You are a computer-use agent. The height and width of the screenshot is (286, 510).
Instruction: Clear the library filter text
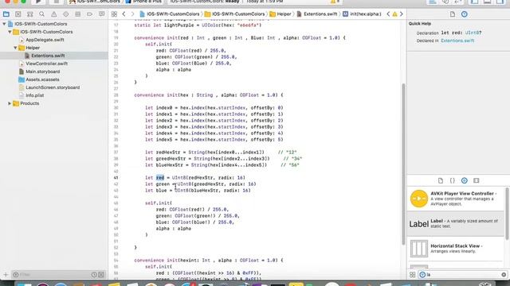click(x=504, y=275)
